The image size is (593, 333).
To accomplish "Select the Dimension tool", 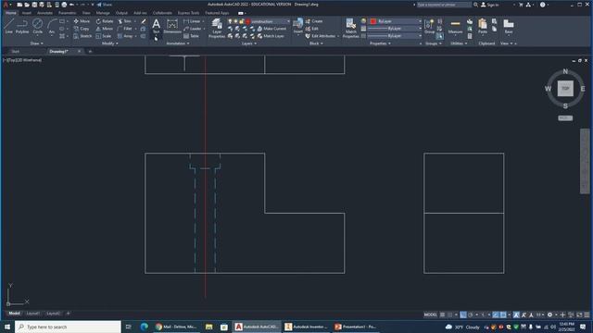I will [172, 27].
